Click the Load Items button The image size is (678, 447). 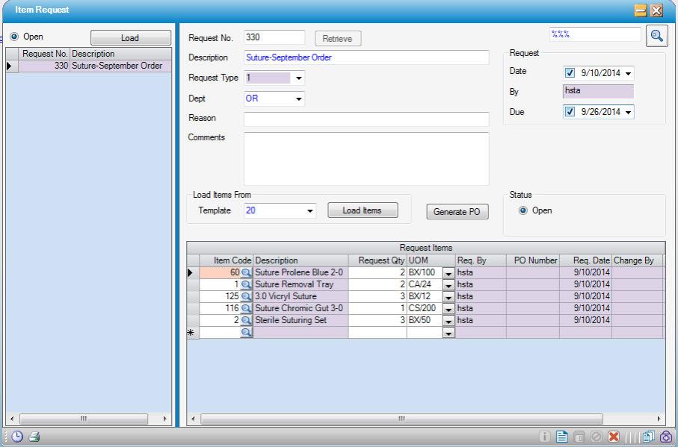tap(363, 210)
